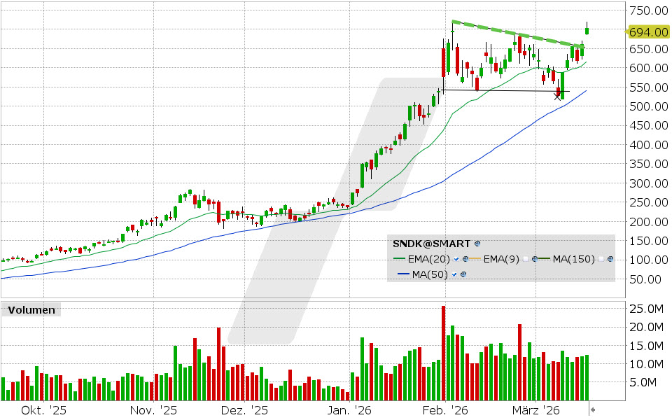Screen dimensions: 672x420
Task: Open settings icon next to MA(150)
Action: click(610, 259)
